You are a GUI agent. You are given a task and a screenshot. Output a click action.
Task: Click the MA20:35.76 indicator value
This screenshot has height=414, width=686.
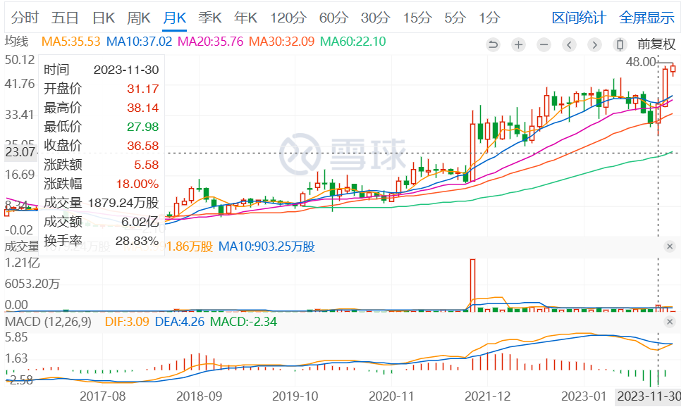(x=210, y=42)
